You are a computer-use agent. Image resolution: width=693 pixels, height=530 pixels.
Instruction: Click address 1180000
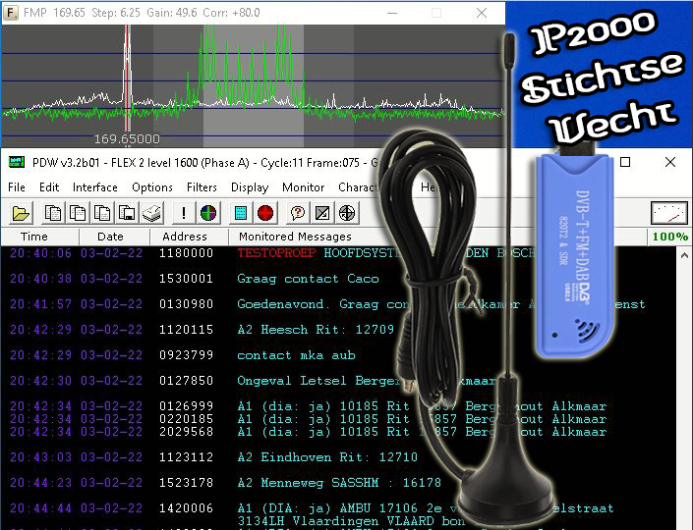pyautogui.click(x=186, y=253)
